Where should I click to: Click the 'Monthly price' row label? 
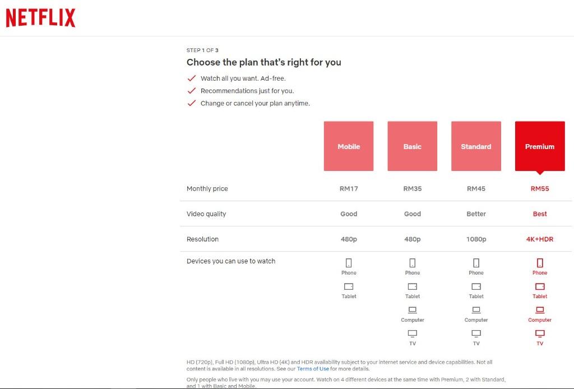tap(207, 188)
